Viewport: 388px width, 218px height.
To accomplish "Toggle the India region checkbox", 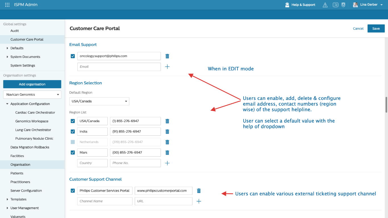I will (x=73, y=132).
